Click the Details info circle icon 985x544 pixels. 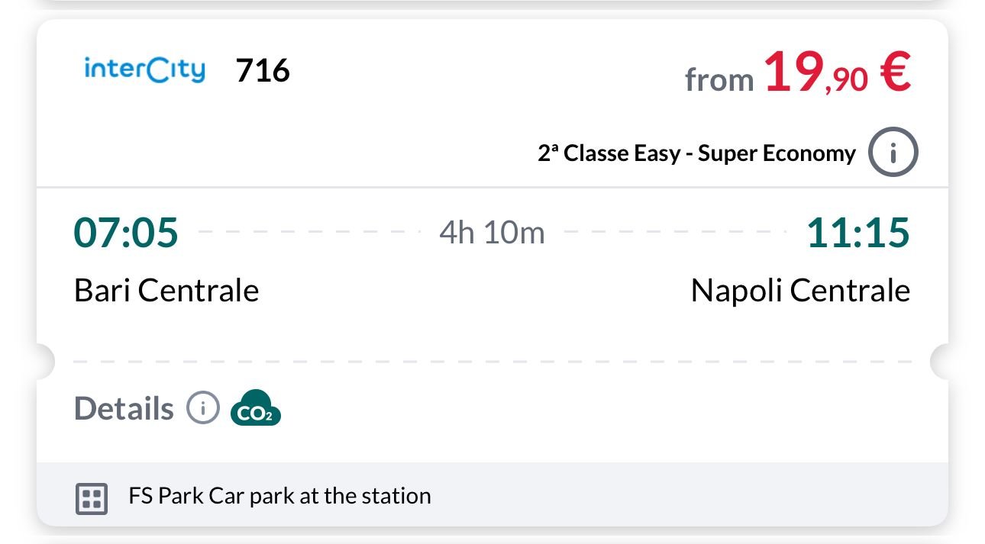(202, 408)
